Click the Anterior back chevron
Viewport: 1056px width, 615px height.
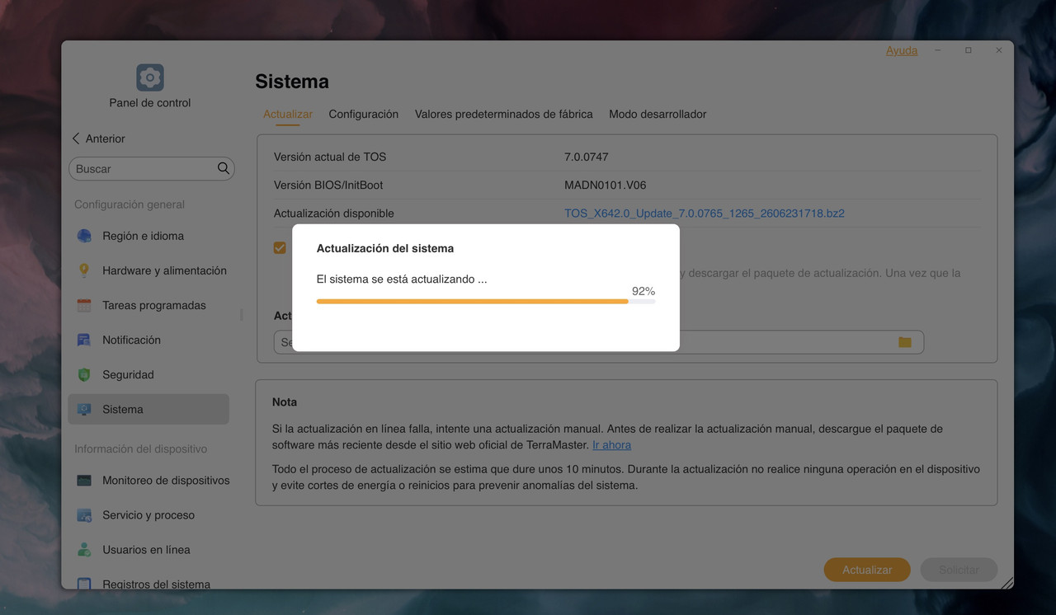[x=76, y=138]
